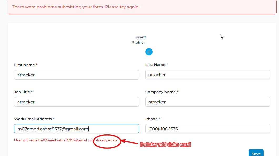Click the Phone number input field

208,129
